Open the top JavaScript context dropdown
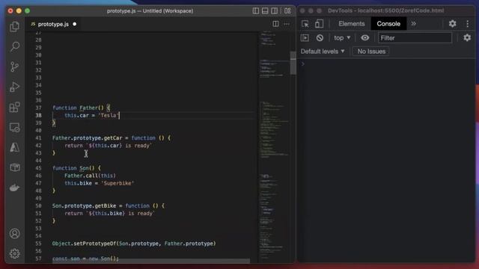479x269 pixels. click(342, 38)
